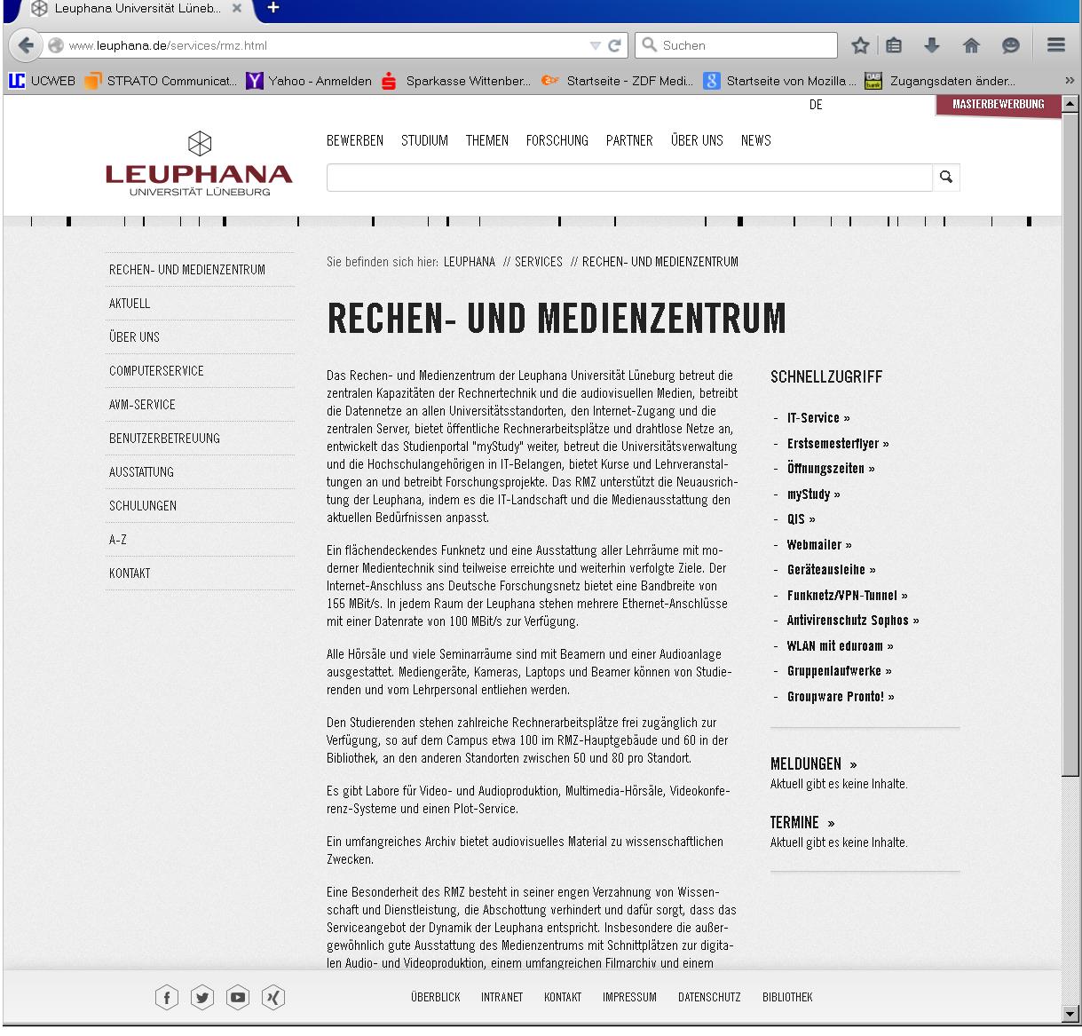Open UCWEB bookmark

42,81
